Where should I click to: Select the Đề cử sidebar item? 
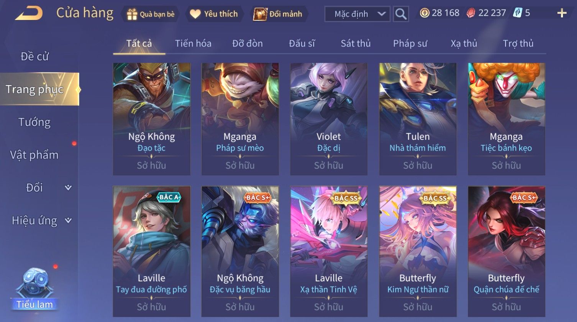coord(34,56)
